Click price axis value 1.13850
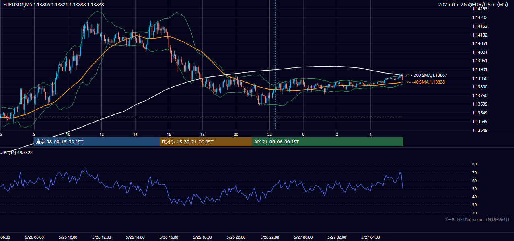This screenshot has height=241, width=514. pyautogui.click(x=479, y=78)
